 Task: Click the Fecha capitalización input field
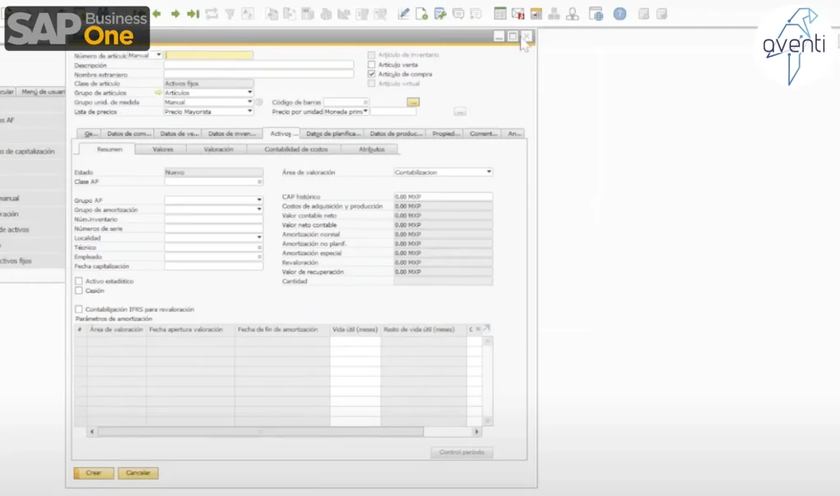[214, 267]
